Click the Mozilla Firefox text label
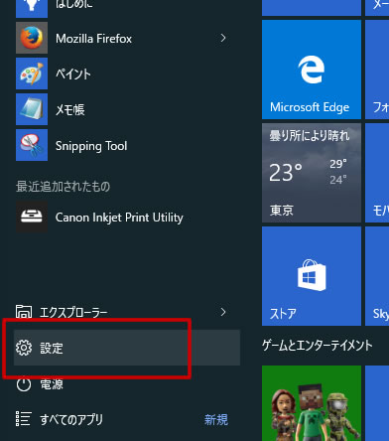 (x=93, y=39)
